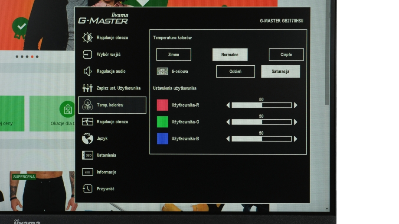Decrease Użytkownika-R with left arrow
The height and width of the screenshot is (224, 399).
[x=228, y=105]
